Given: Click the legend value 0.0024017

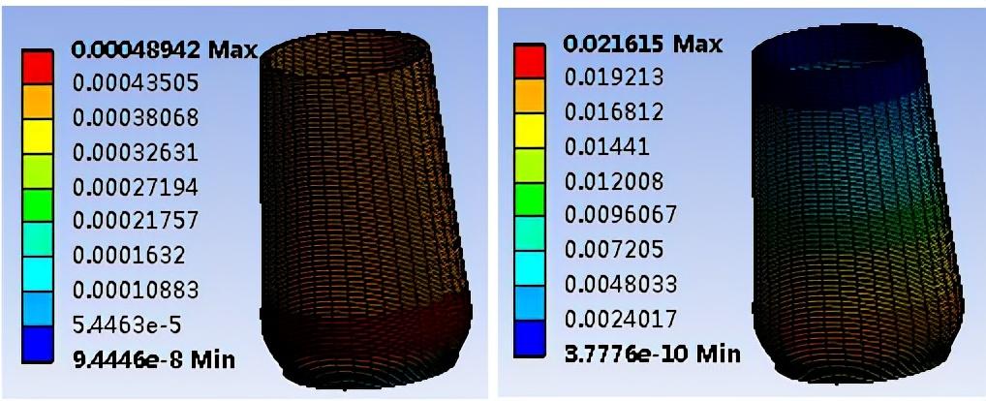Looking at the screenshot, I should (619, 320).
